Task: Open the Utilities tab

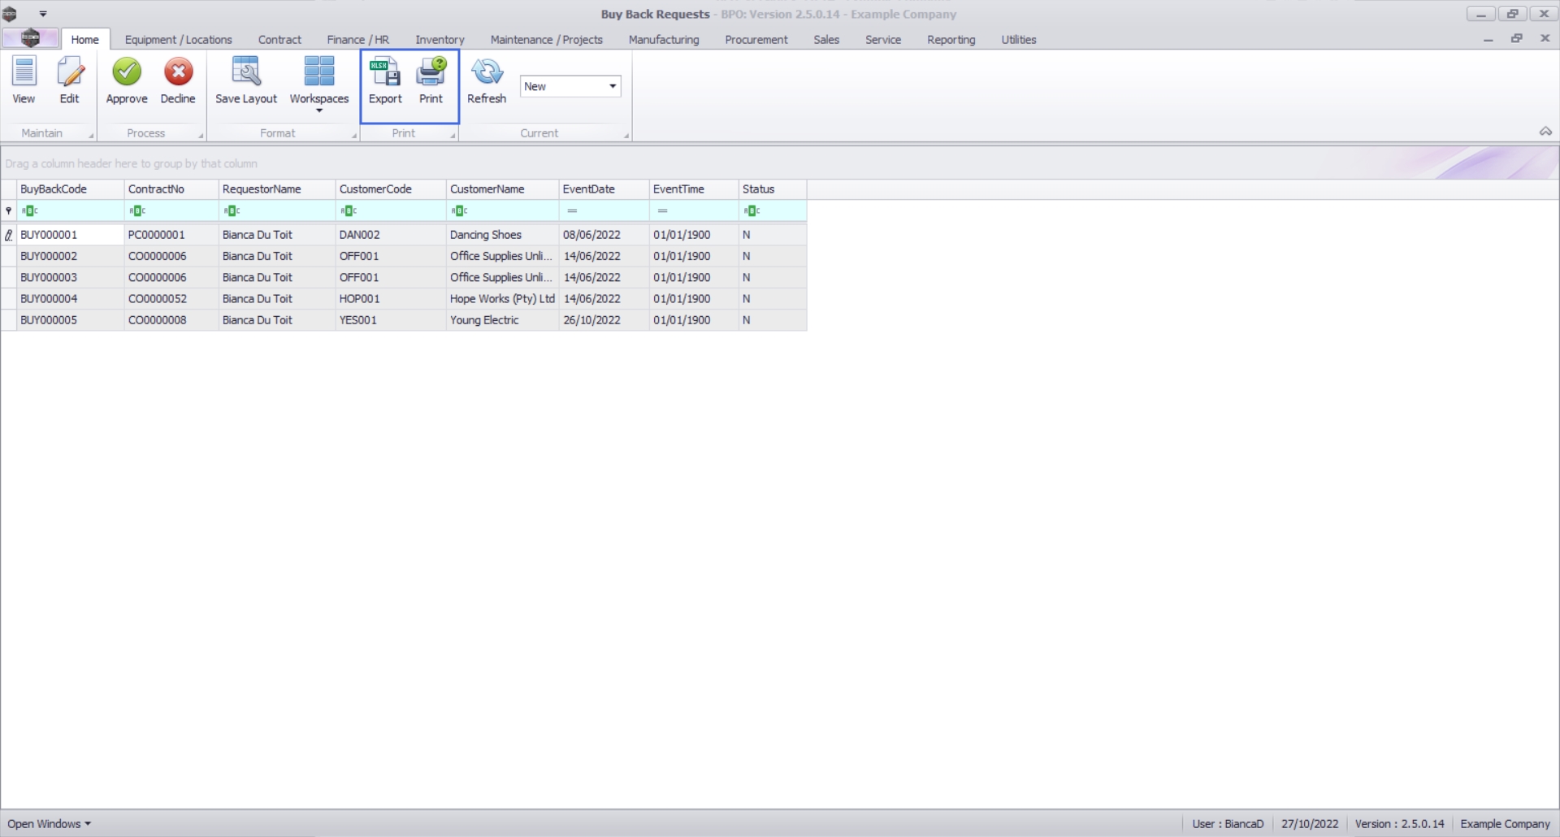Action: pos(1018,39)
